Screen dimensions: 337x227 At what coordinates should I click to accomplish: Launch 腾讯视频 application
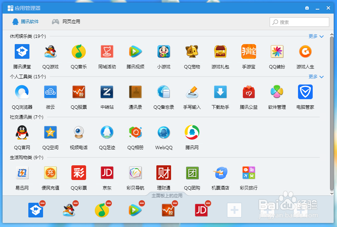click(x=135, y=51)
